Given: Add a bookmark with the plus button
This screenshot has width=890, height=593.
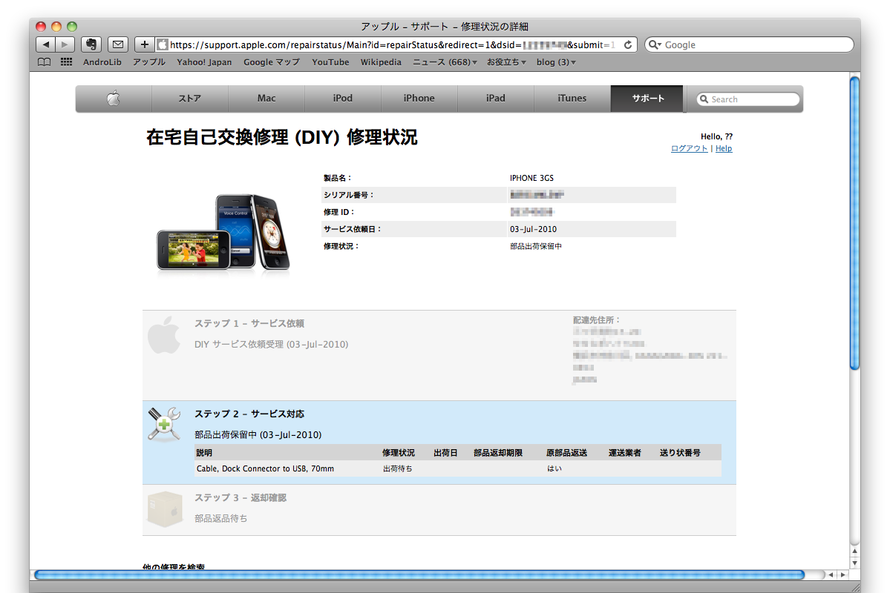Looking at the screenshot, I should point(144,44).
